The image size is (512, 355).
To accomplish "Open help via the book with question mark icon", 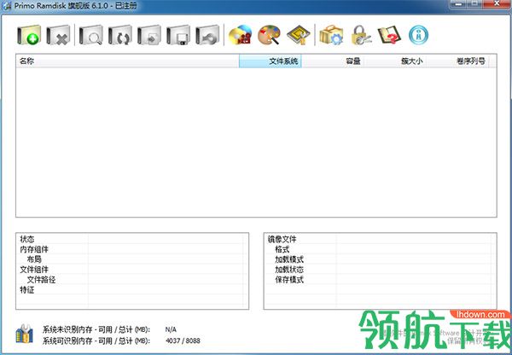I will point(389,35).
